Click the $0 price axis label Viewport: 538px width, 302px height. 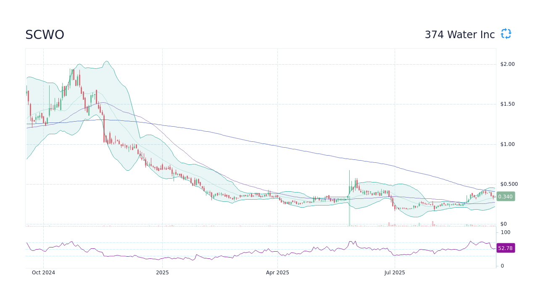click(x=504, y=224)
